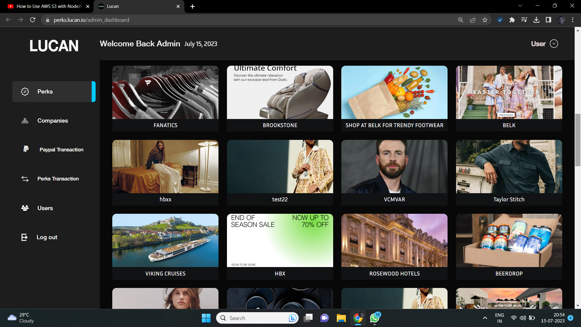
Task: Reload the page with refresh icon
Action: pos(33,20)
